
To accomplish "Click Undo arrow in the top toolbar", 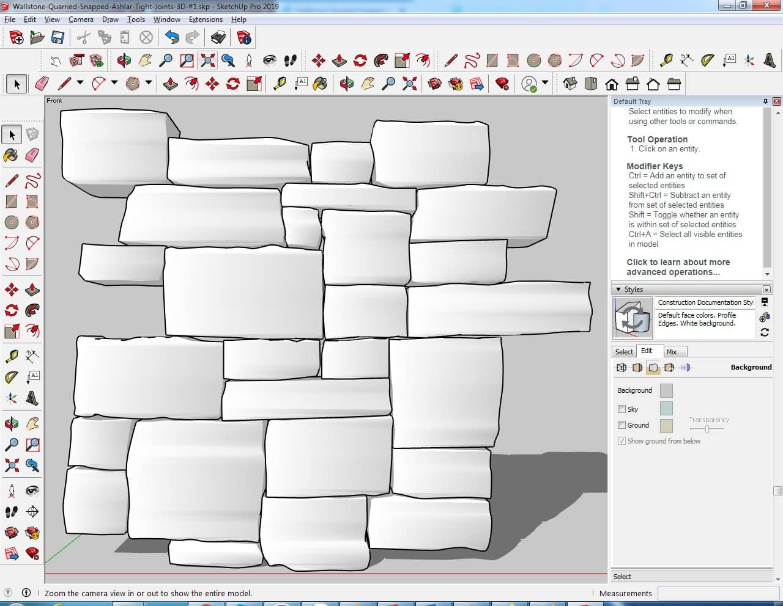I will tap(172, 38).
